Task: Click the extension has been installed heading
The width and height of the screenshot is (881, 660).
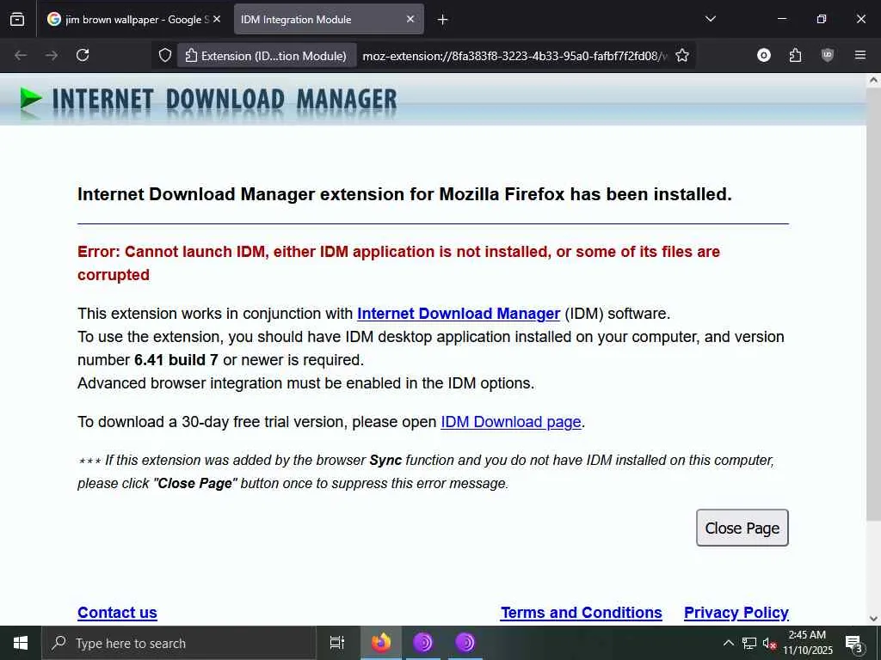Action: tap(404, 194)
